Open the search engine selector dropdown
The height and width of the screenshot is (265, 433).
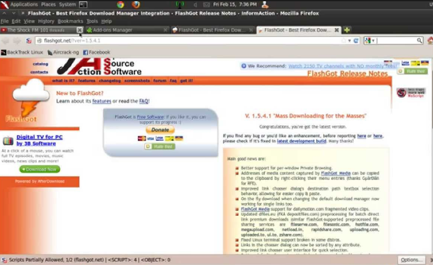coord(370,41)
